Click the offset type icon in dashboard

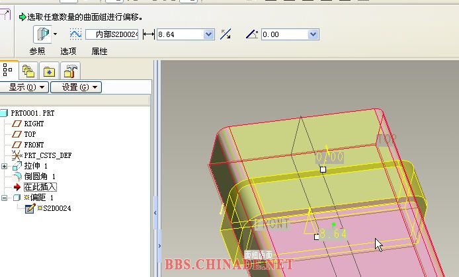click(x=44, y=34)
